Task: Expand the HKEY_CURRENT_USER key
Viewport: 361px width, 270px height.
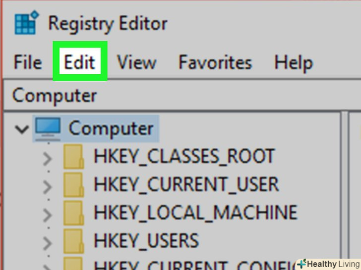Action: (x=47, y=187)
